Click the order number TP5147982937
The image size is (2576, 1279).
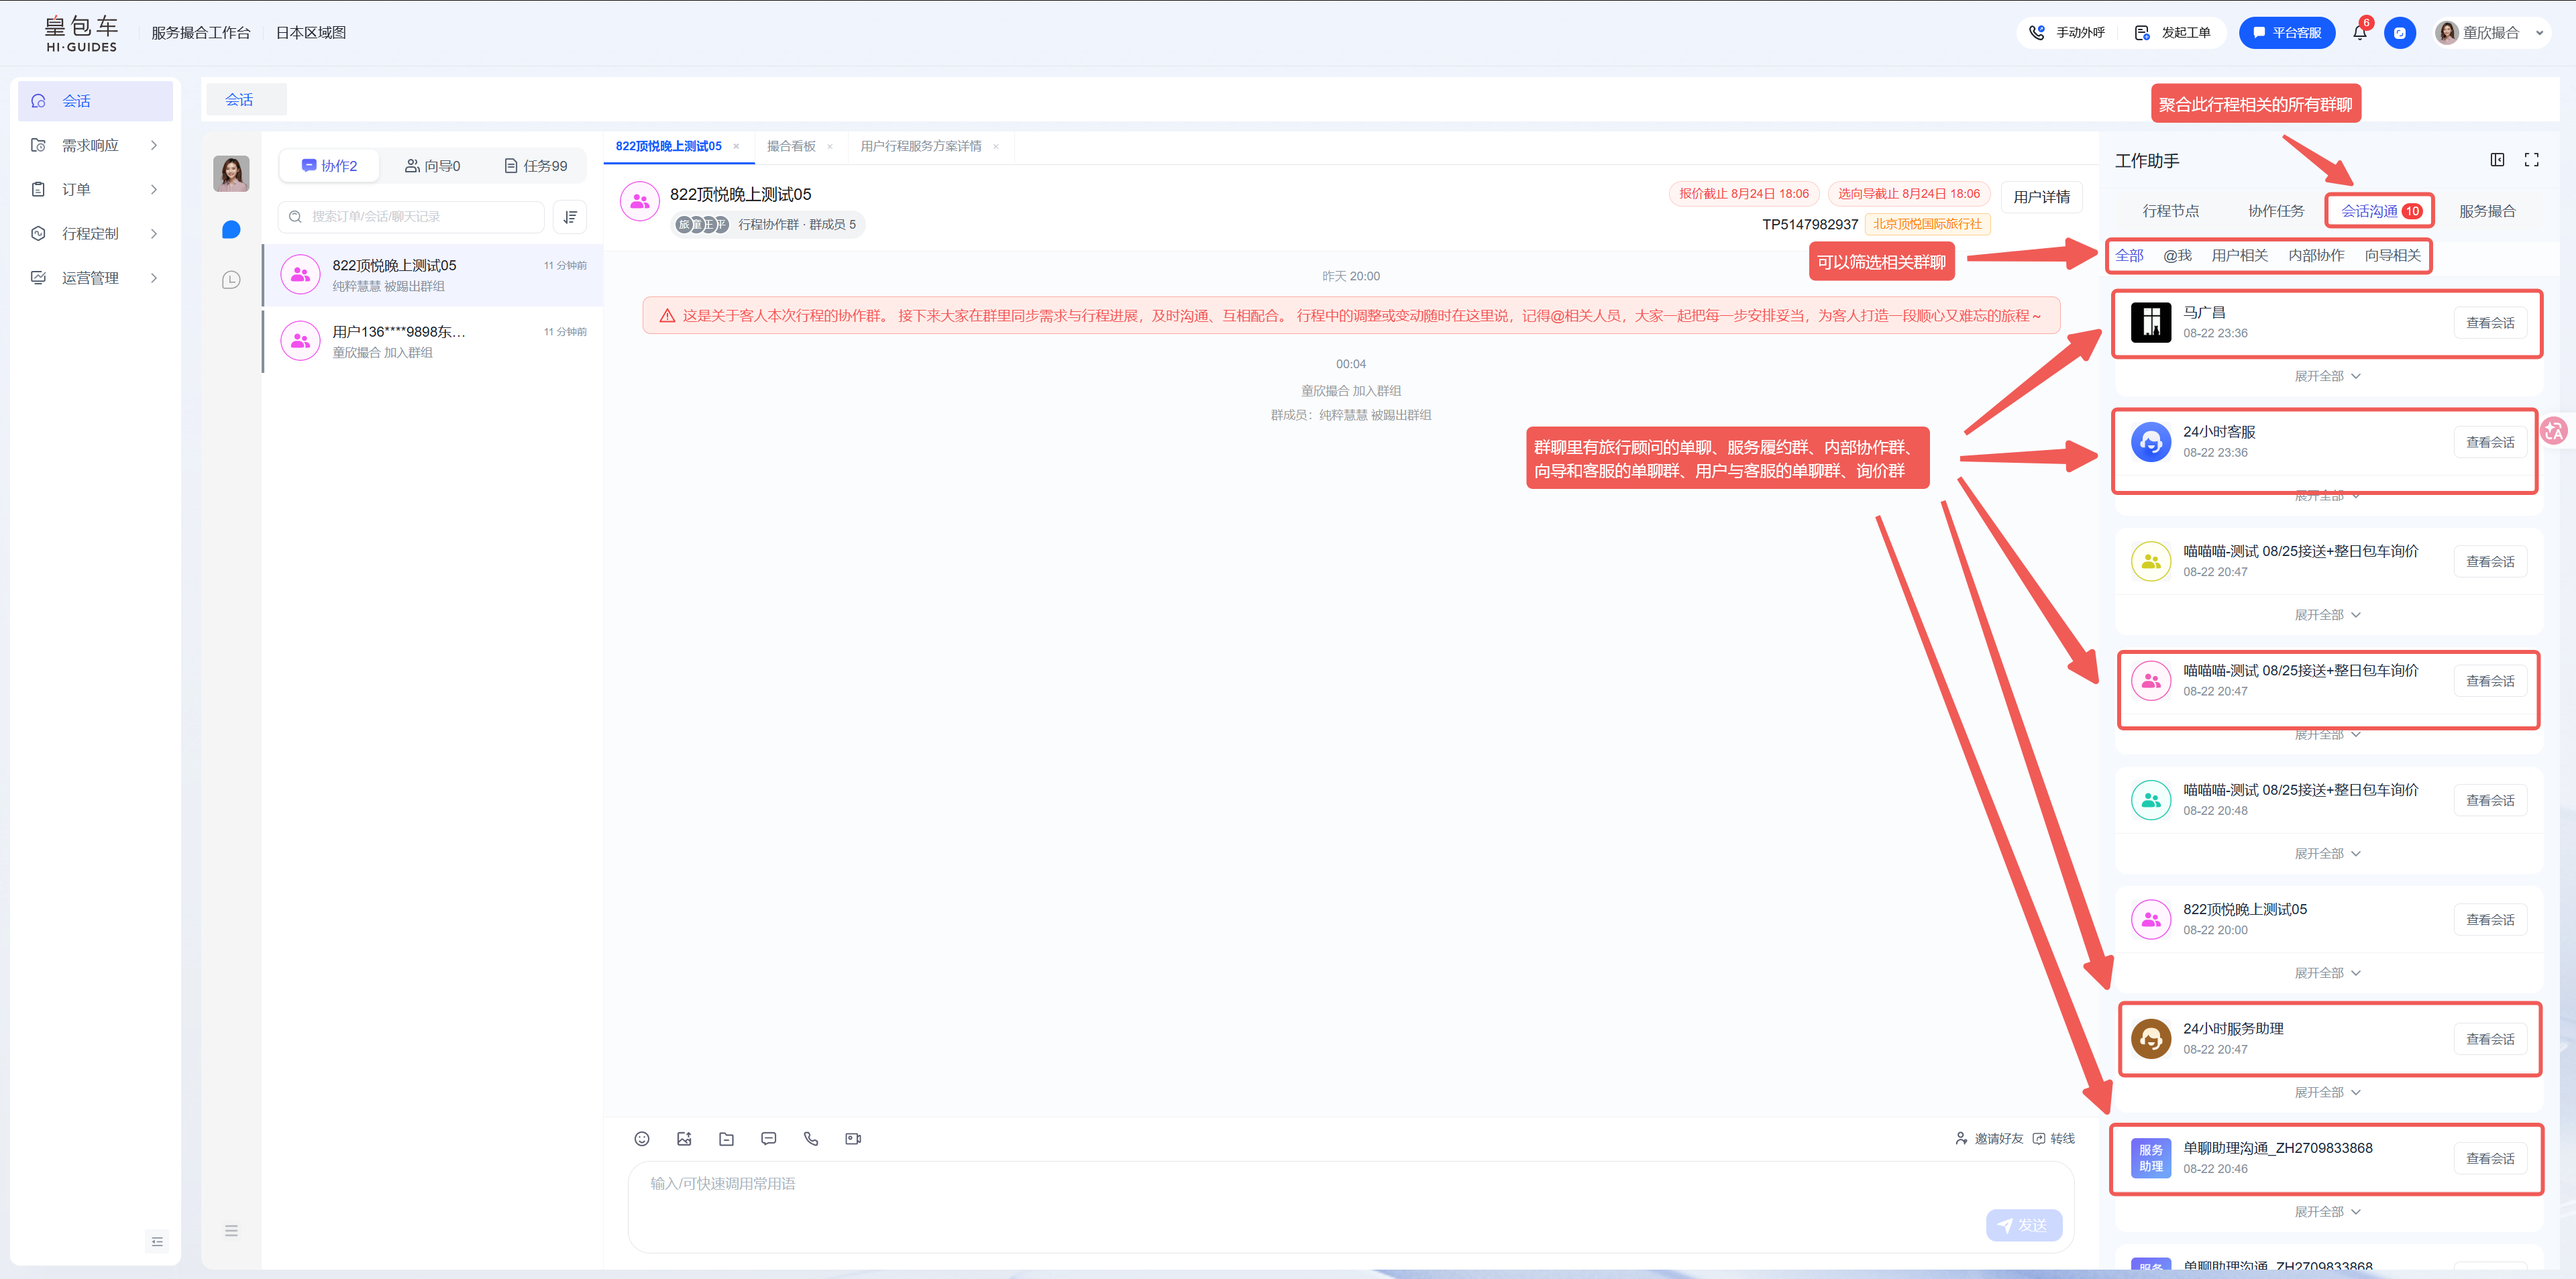tap(1810, 225)
